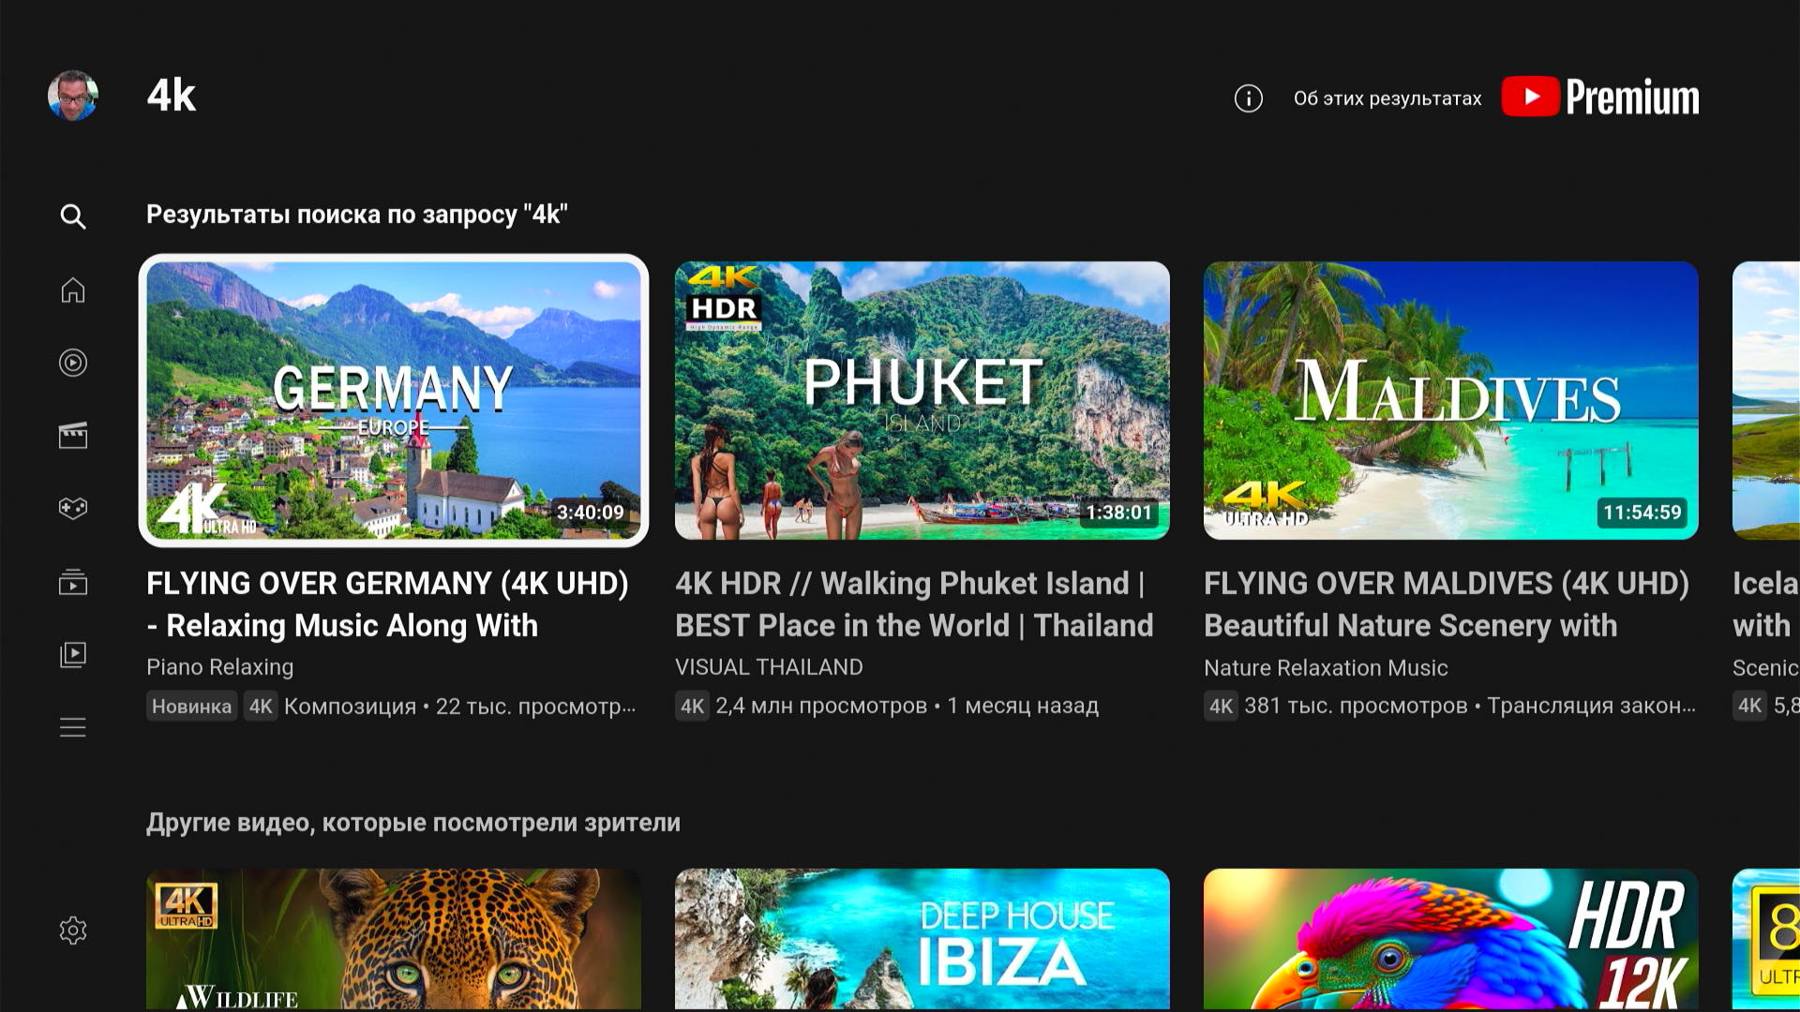Play the Germany 4K video thumbnail
The image size is (1800, 1012).
coord(394,400)
